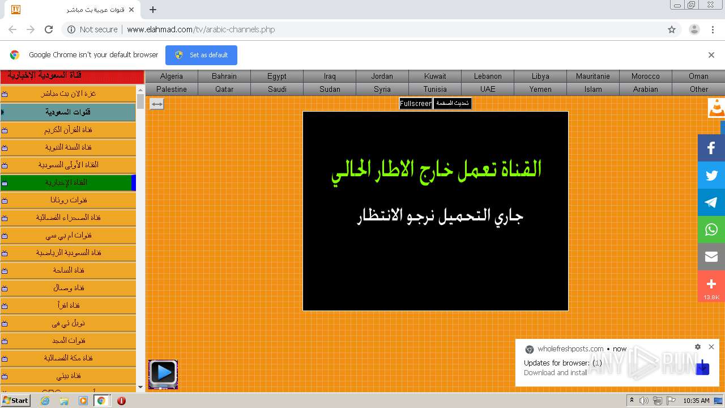This screenshot has width=725, height=408.
Task: Click the TV icon beside قنوات روتانا
Action: 5,200
